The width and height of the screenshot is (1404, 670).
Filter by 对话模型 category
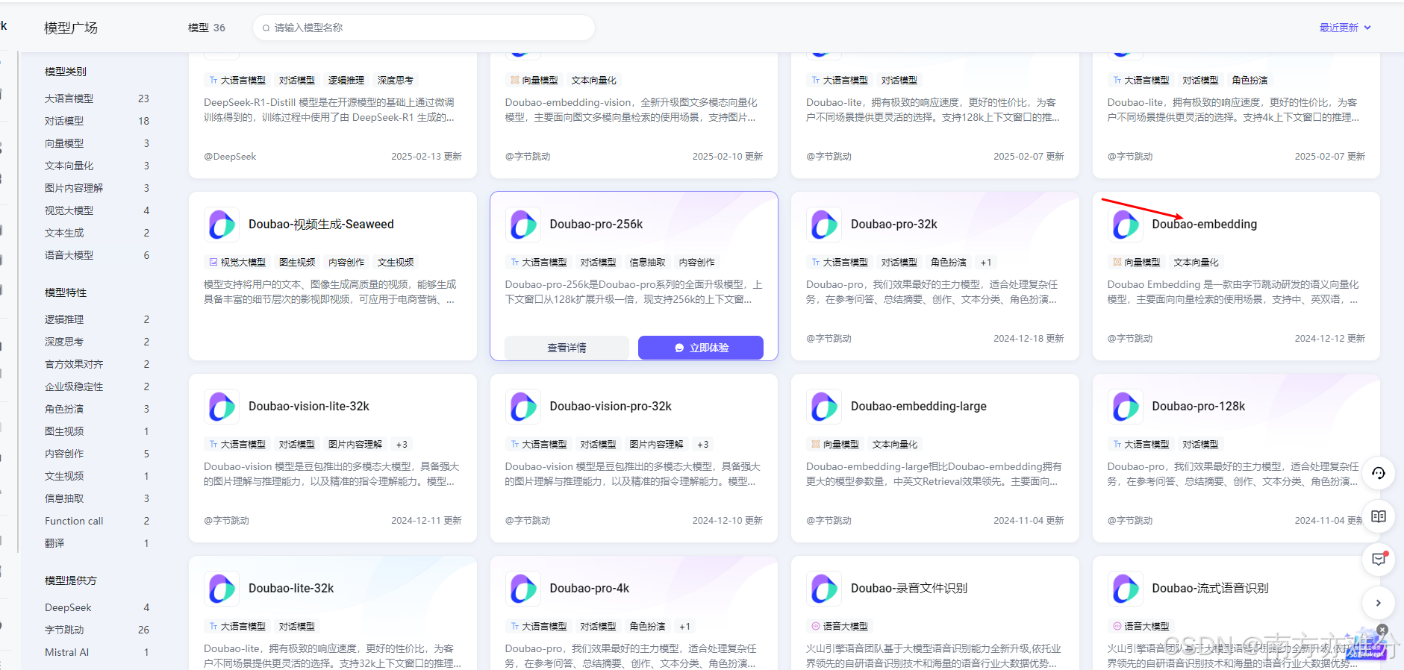(97, 121)
